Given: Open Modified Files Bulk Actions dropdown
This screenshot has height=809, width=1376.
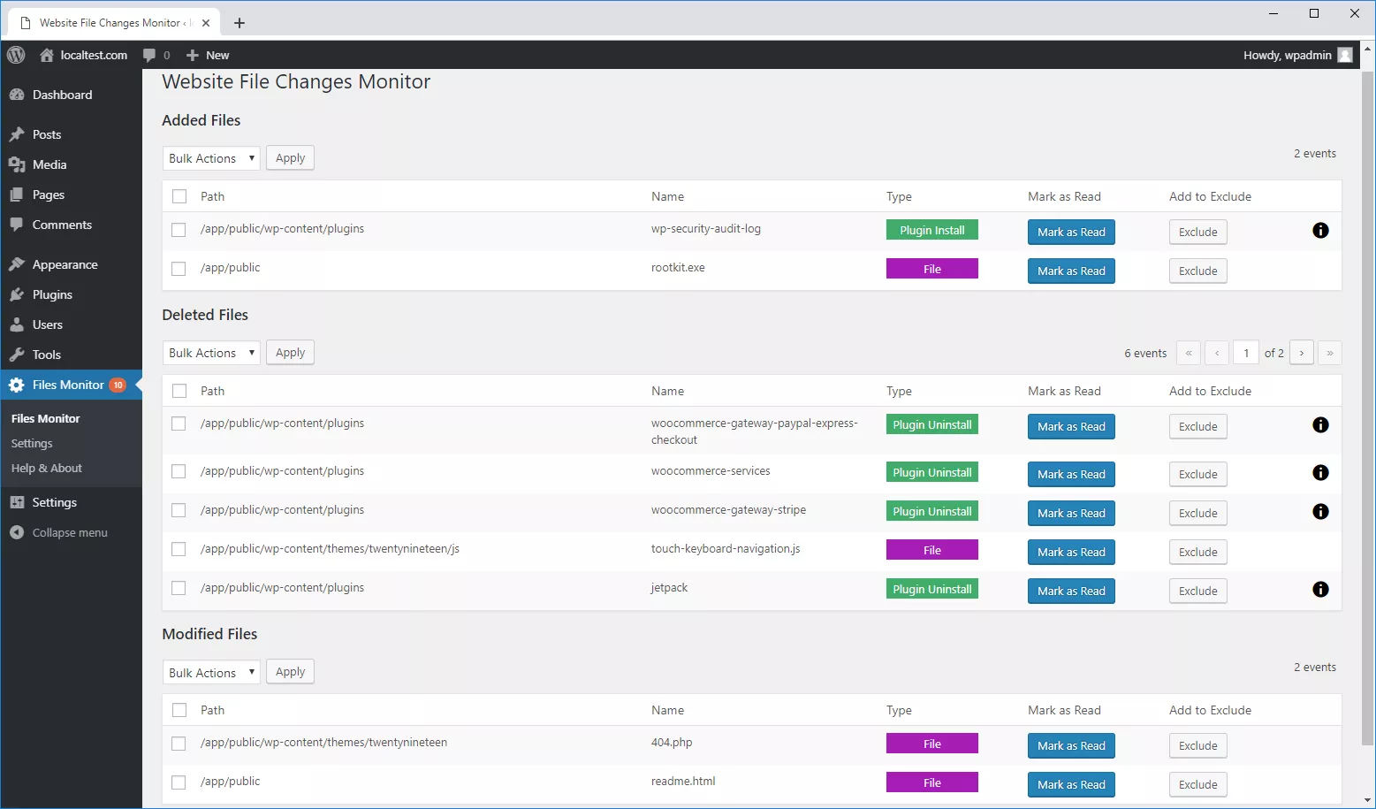Looking at the screenshot, I should click(211, 673).
